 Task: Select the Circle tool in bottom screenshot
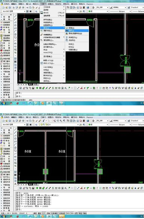(x=15, y=148)
